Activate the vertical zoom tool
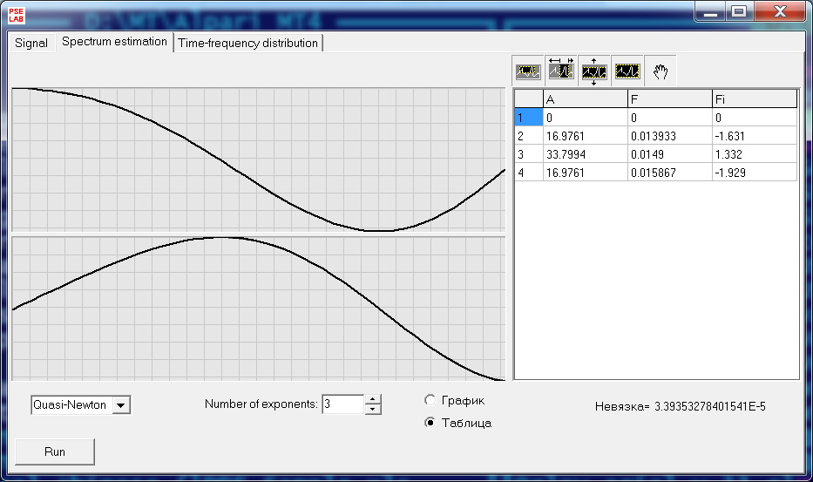The height and width of the screenshot is (482, 813). pyautogui.click(x=594, y=71)
